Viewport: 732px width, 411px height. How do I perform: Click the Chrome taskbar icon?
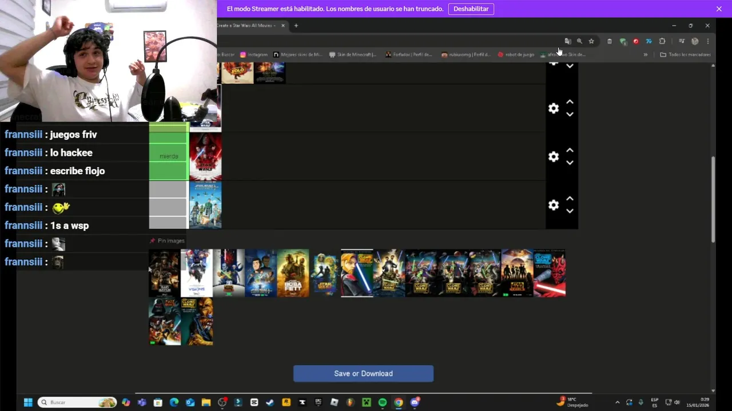click(399, 402)
